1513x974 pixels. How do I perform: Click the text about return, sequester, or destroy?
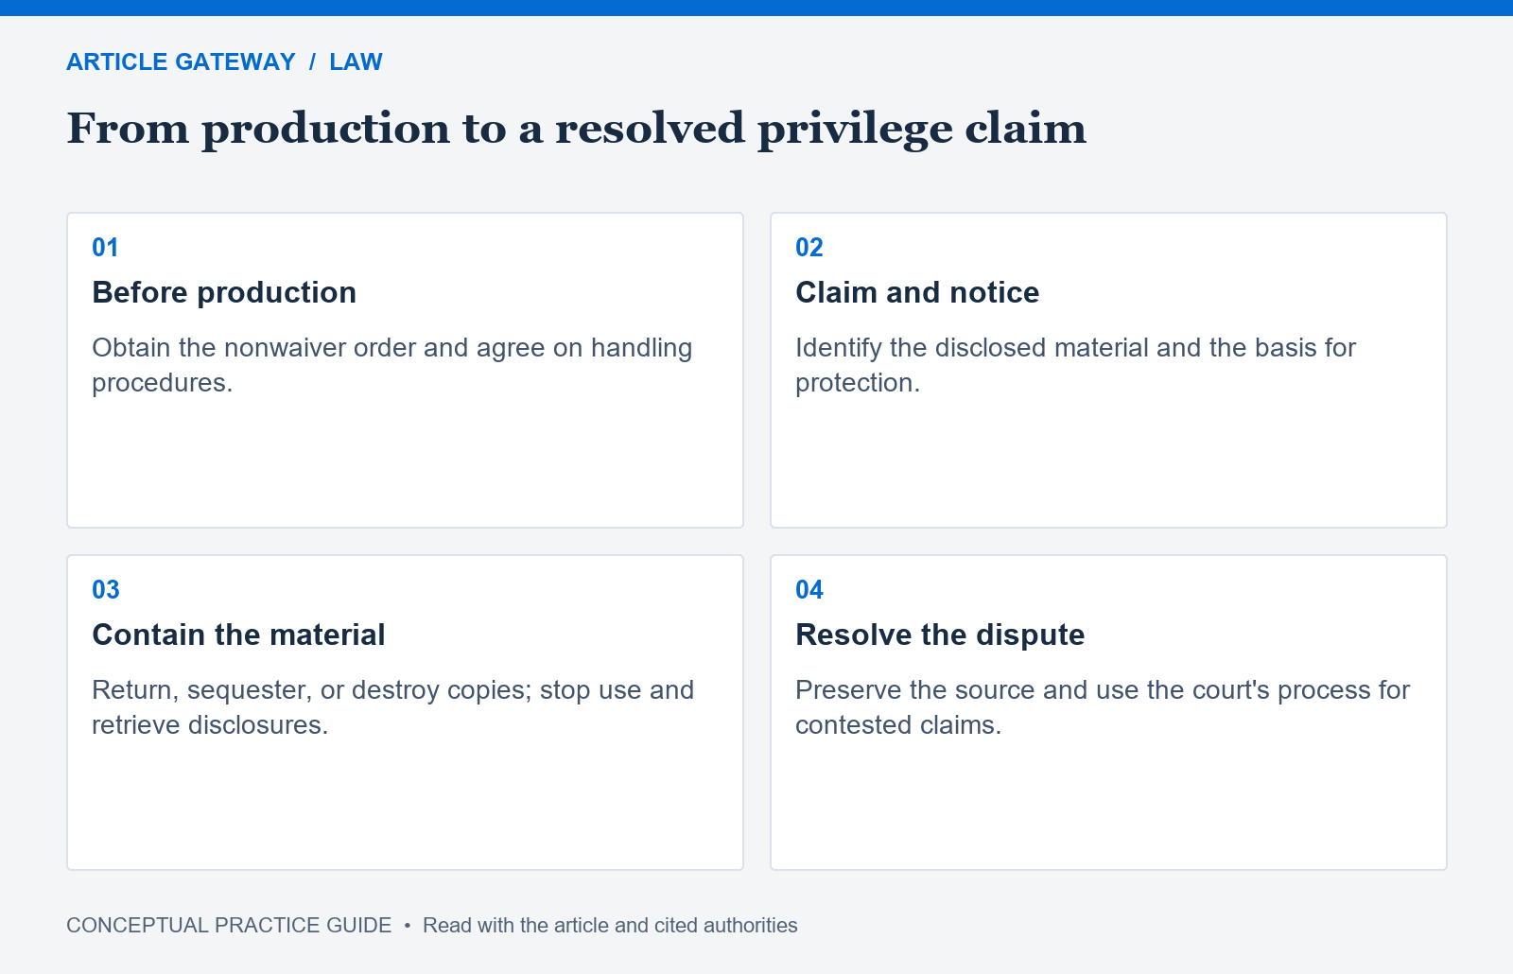click(392, 707)
